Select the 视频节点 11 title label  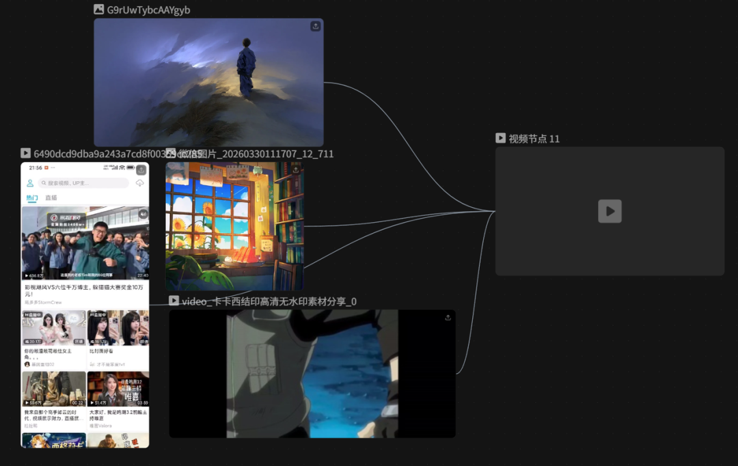pos(534,139)
